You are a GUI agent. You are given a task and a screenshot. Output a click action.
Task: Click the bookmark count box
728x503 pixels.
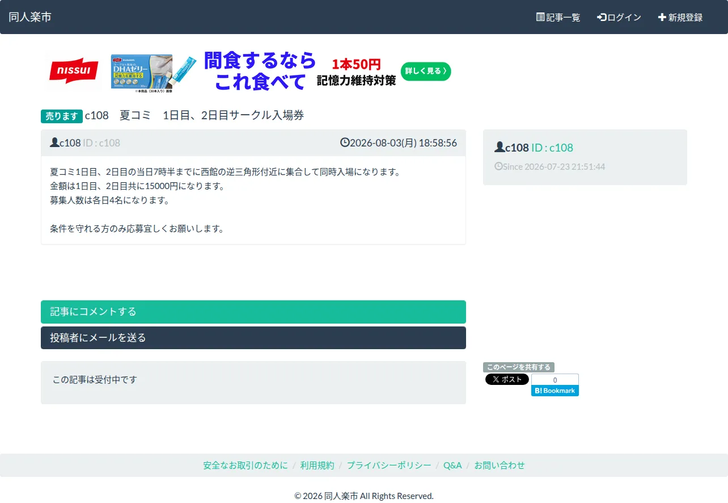coord(555,380)
